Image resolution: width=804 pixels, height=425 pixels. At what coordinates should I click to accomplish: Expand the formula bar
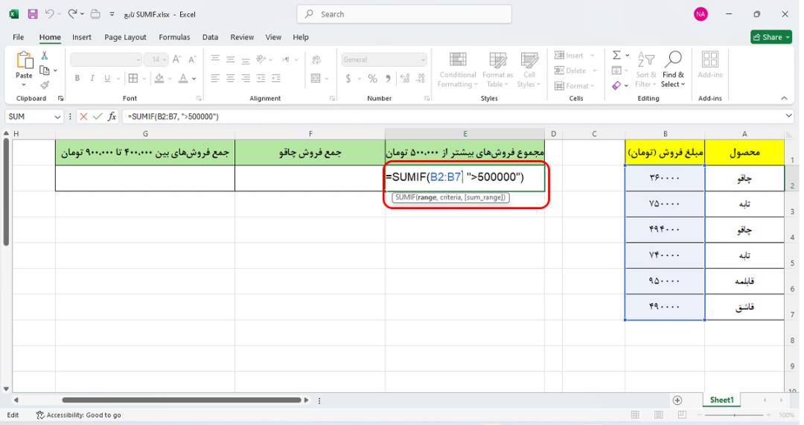tap(788, 116)
